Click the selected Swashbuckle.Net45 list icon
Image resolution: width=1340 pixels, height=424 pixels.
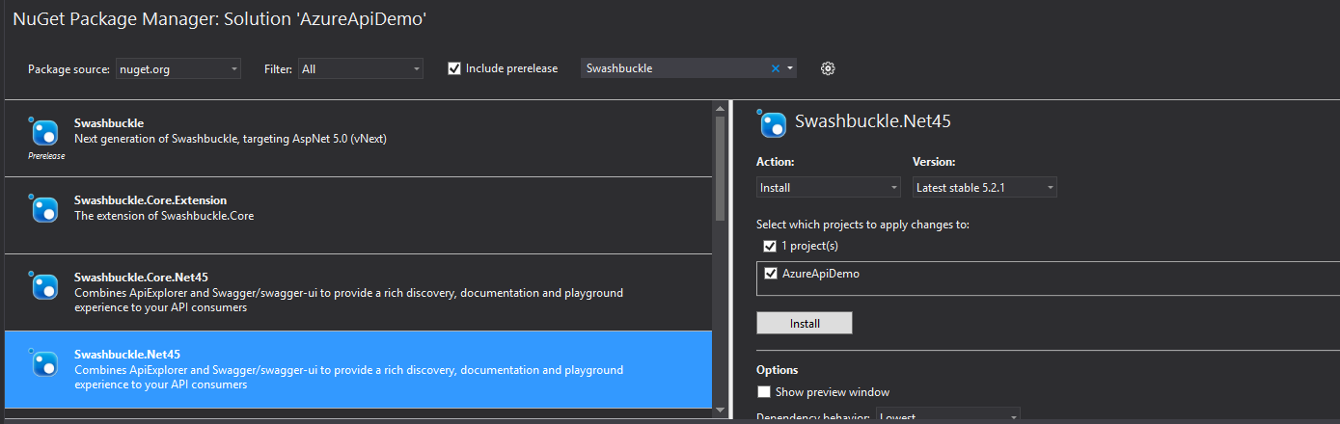(x=44, y=362)
